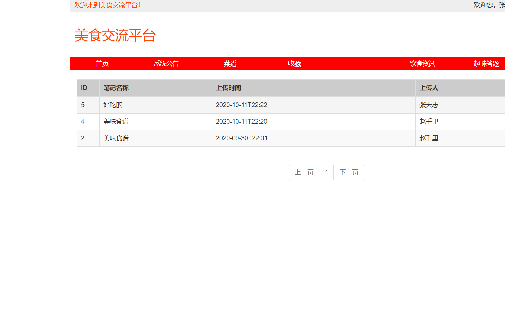Click the 笔记名称 column header
The width and height of the screenshot is (505, 315).
click(116, 88)
